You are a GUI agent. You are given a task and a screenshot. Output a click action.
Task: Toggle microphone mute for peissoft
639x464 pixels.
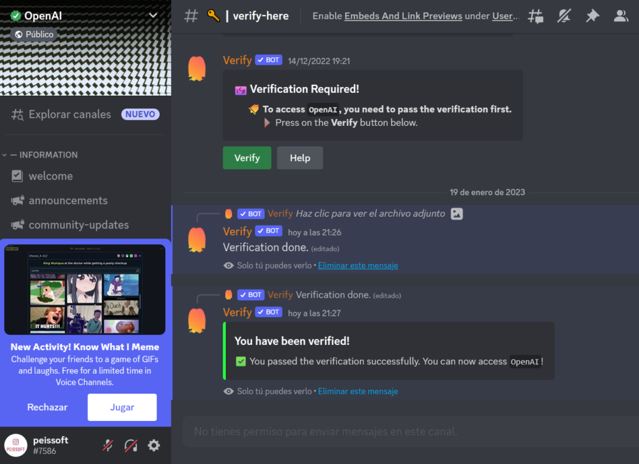107,445
